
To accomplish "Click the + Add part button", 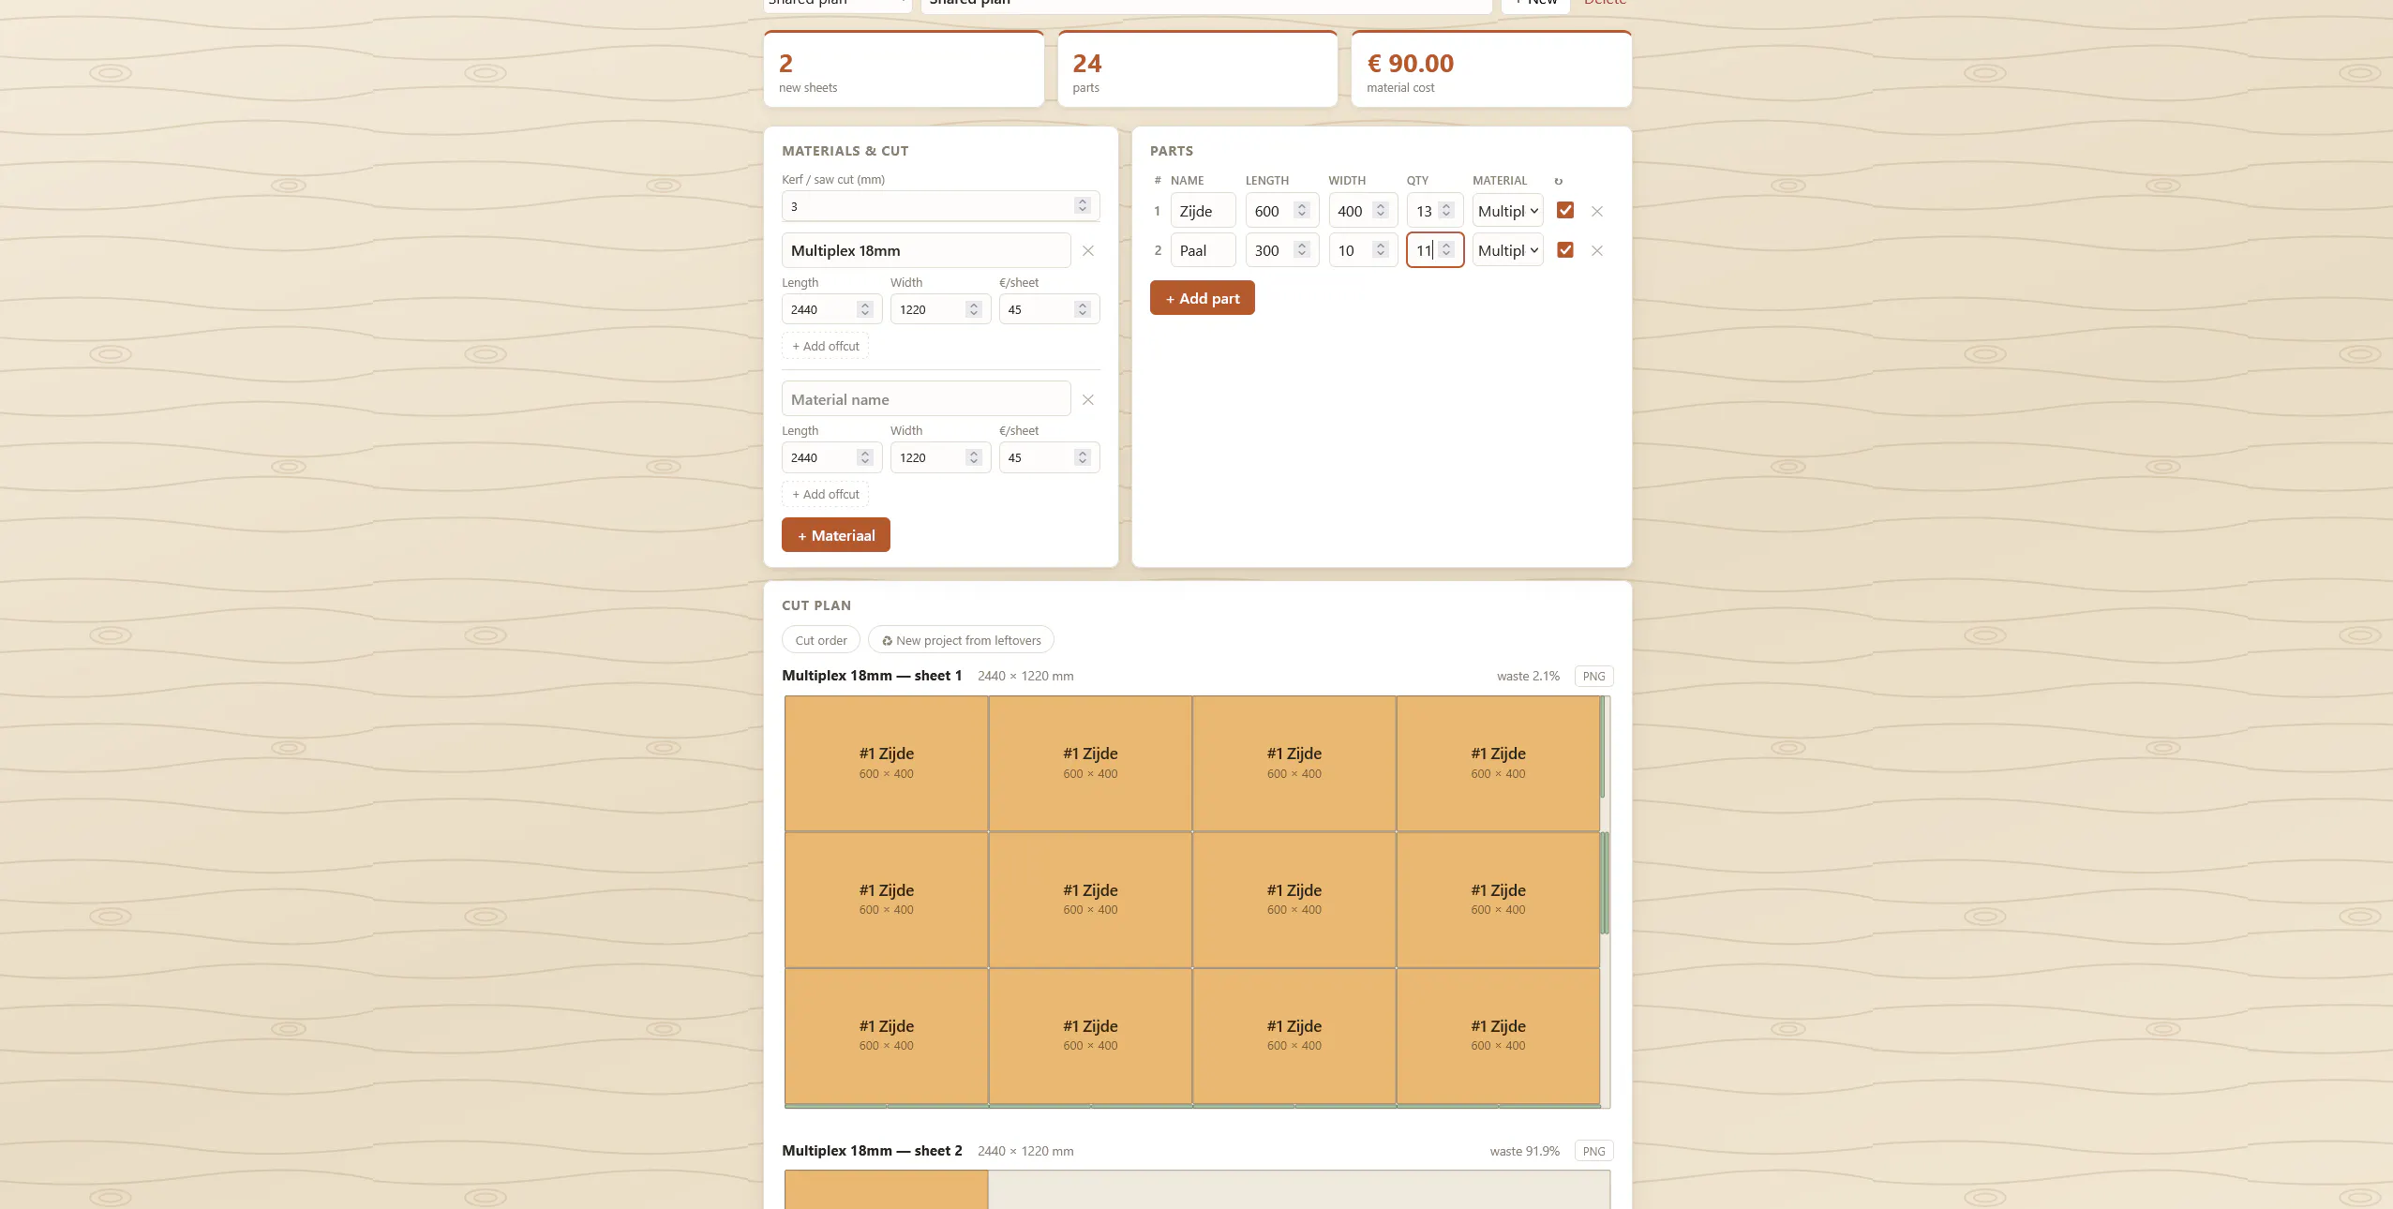I will click(1203, 298).
